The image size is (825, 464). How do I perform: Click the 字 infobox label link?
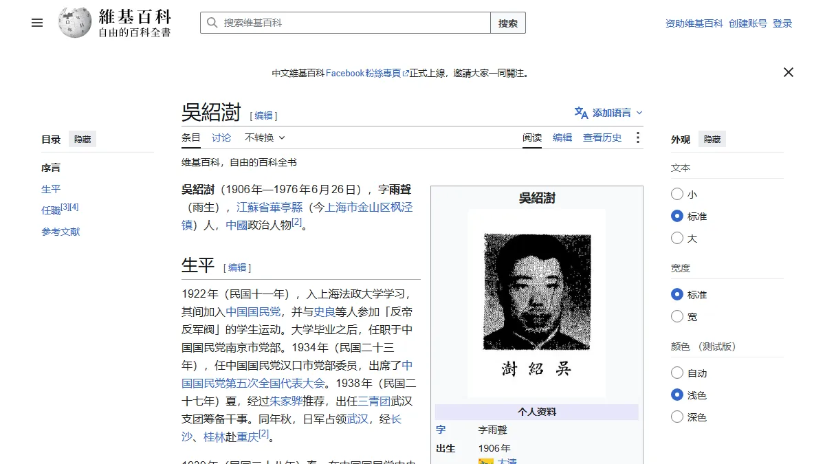point(441,430)
